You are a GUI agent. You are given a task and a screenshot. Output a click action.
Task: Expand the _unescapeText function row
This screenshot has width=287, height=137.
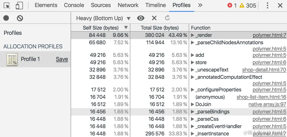(193, 70)
